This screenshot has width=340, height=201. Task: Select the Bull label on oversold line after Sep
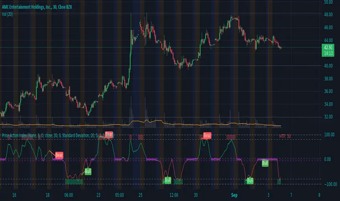(250, 181)
